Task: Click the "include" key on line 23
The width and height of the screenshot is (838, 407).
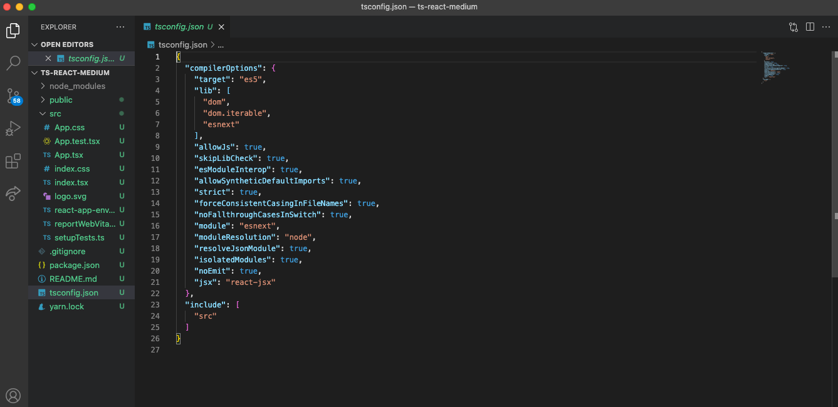Action: point(205,304)
